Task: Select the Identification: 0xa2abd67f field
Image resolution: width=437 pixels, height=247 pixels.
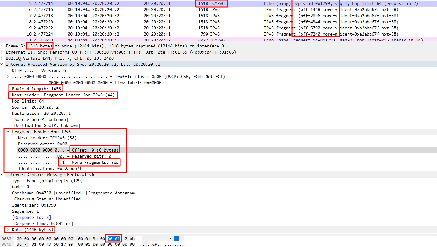Action: [50, 168]
